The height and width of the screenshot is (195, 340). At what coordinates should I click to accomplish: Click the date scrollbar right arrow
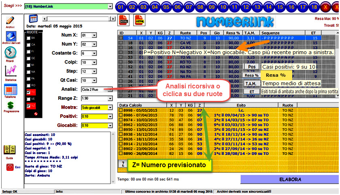[113, 19]
